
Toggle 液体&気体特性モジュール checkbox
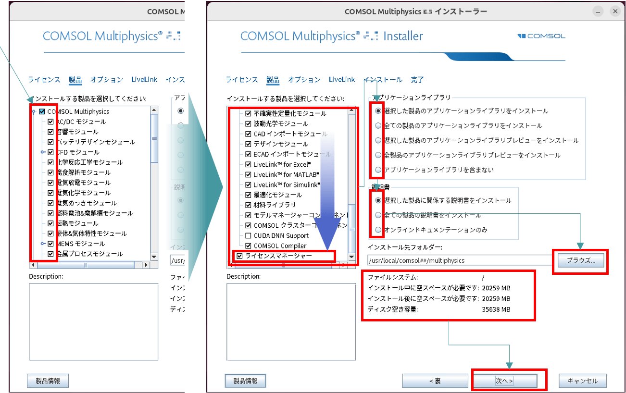click(50, 233)
